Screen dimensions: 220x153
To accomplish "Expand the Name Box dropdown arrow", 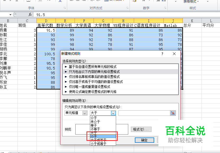I will pyautogui.click(x=10, y=15).
